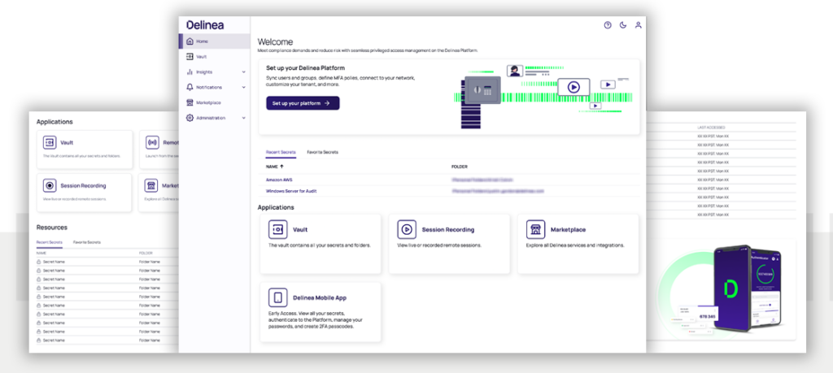The height and width of the screenshot is (373, 833).
Task: Click the Insights bar chart icon
Action: 190,72
